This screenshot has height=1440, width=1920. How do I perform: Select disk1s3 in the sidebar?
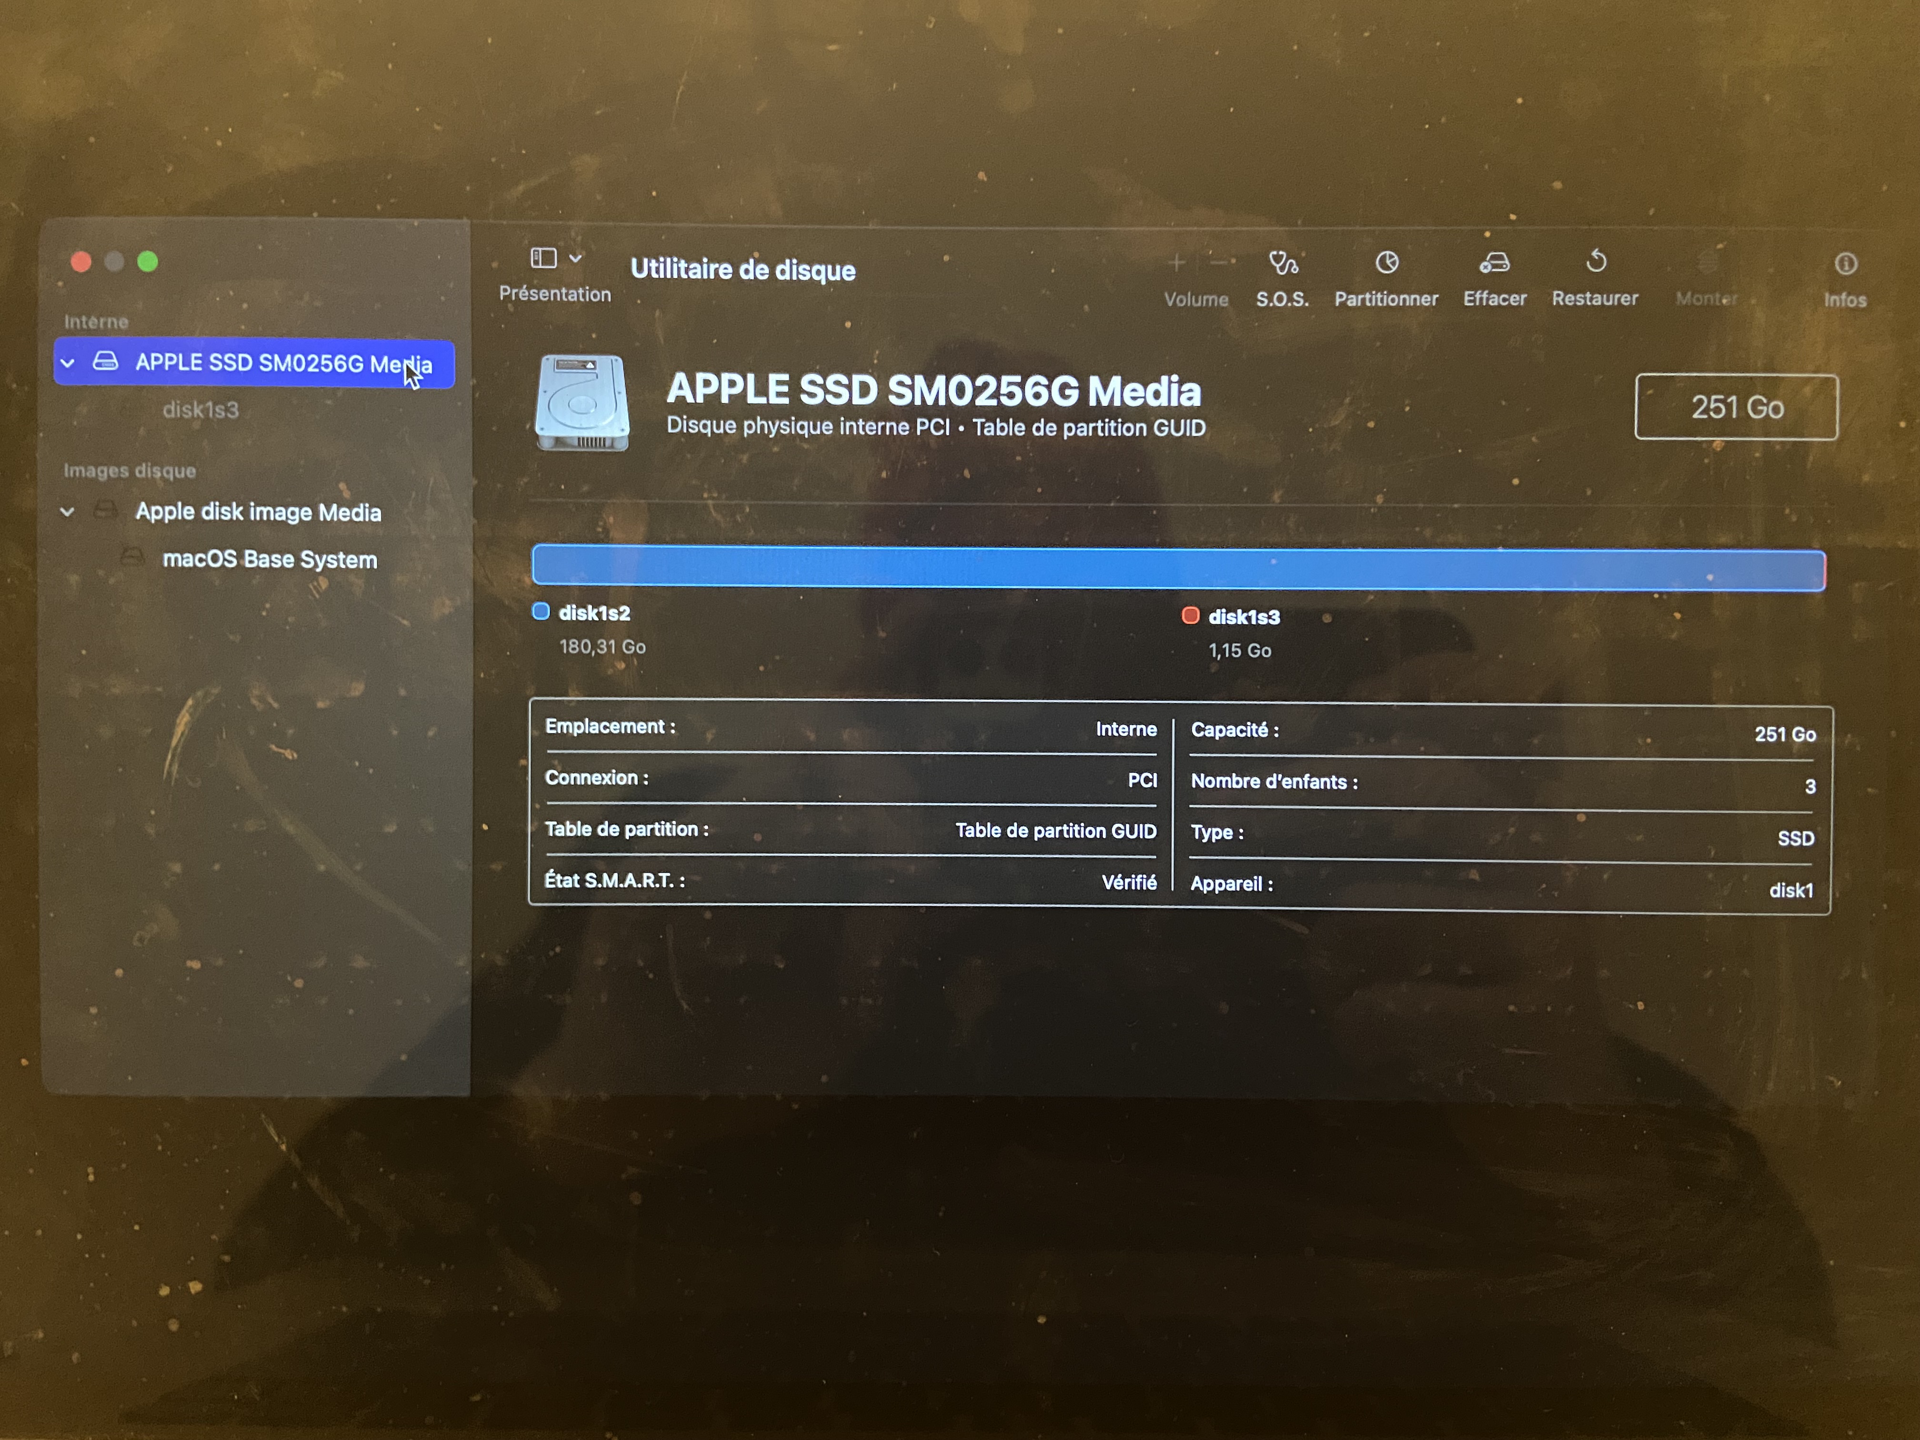pos(200,410)
